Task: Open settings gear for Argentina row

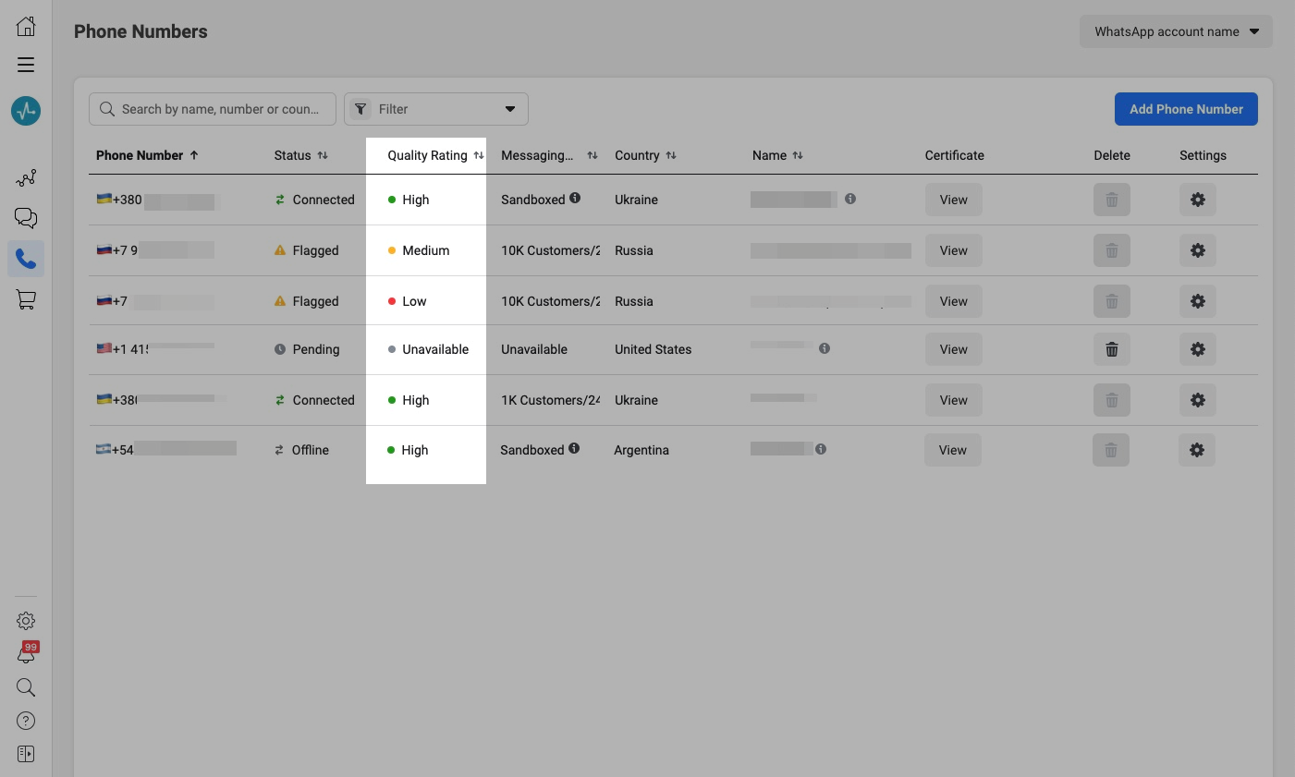Action: pos(1197,450)
